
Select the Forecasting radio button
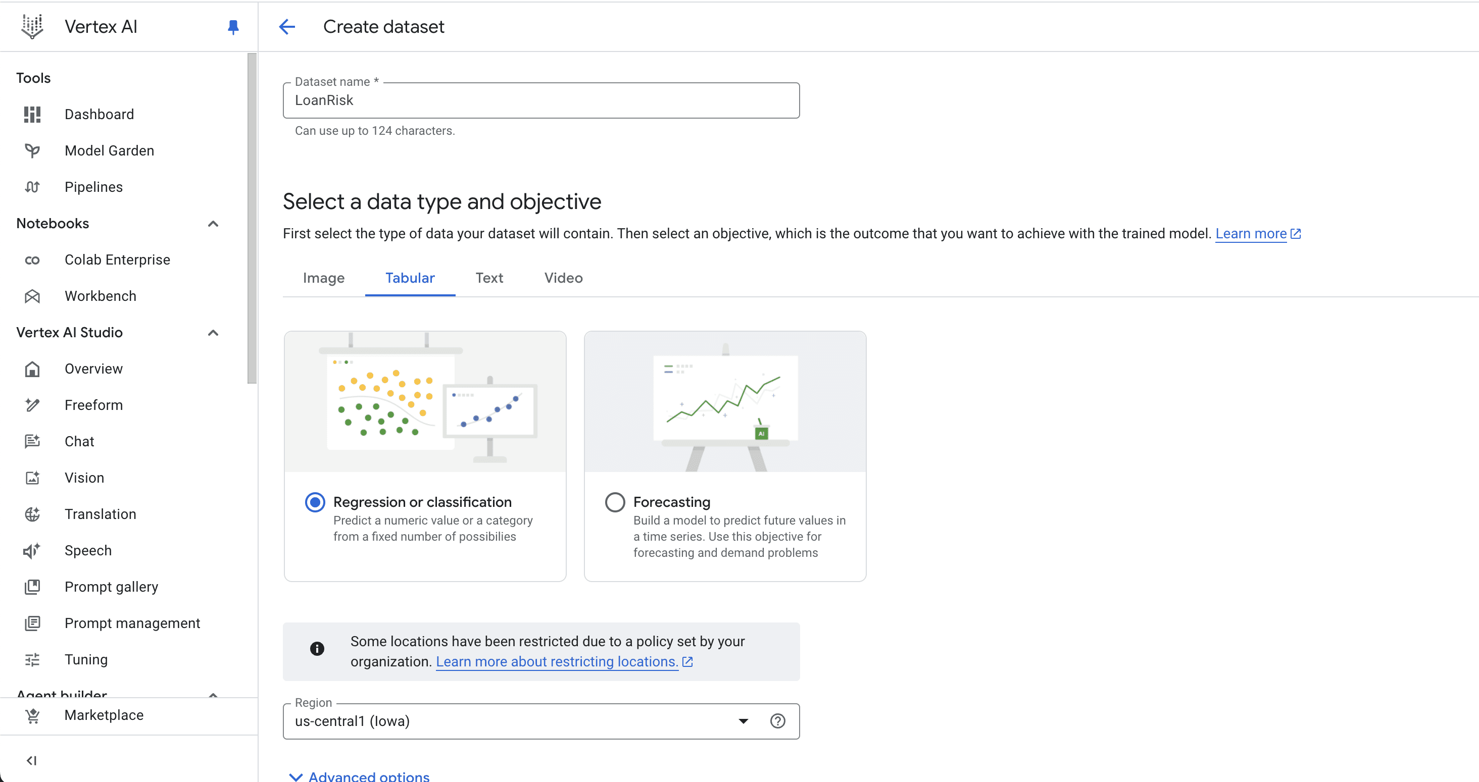coord(615,502)
